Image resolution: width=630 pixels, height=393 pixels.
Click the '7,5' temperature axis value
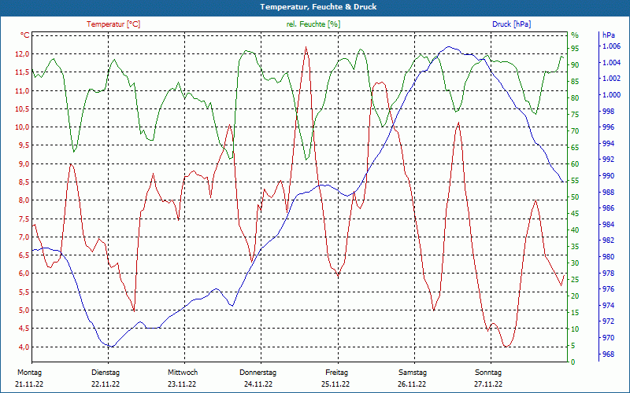pos(24,219)
